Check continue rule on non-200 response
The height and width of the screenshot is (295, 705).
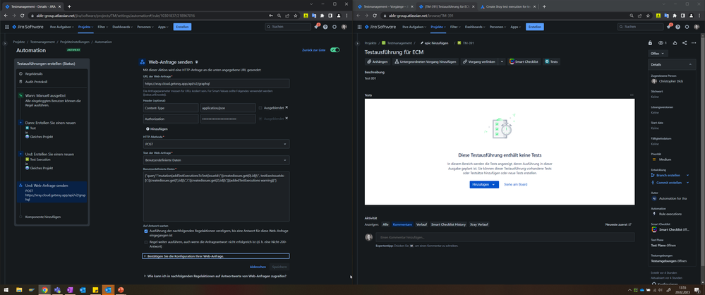(x=145, y=242)
